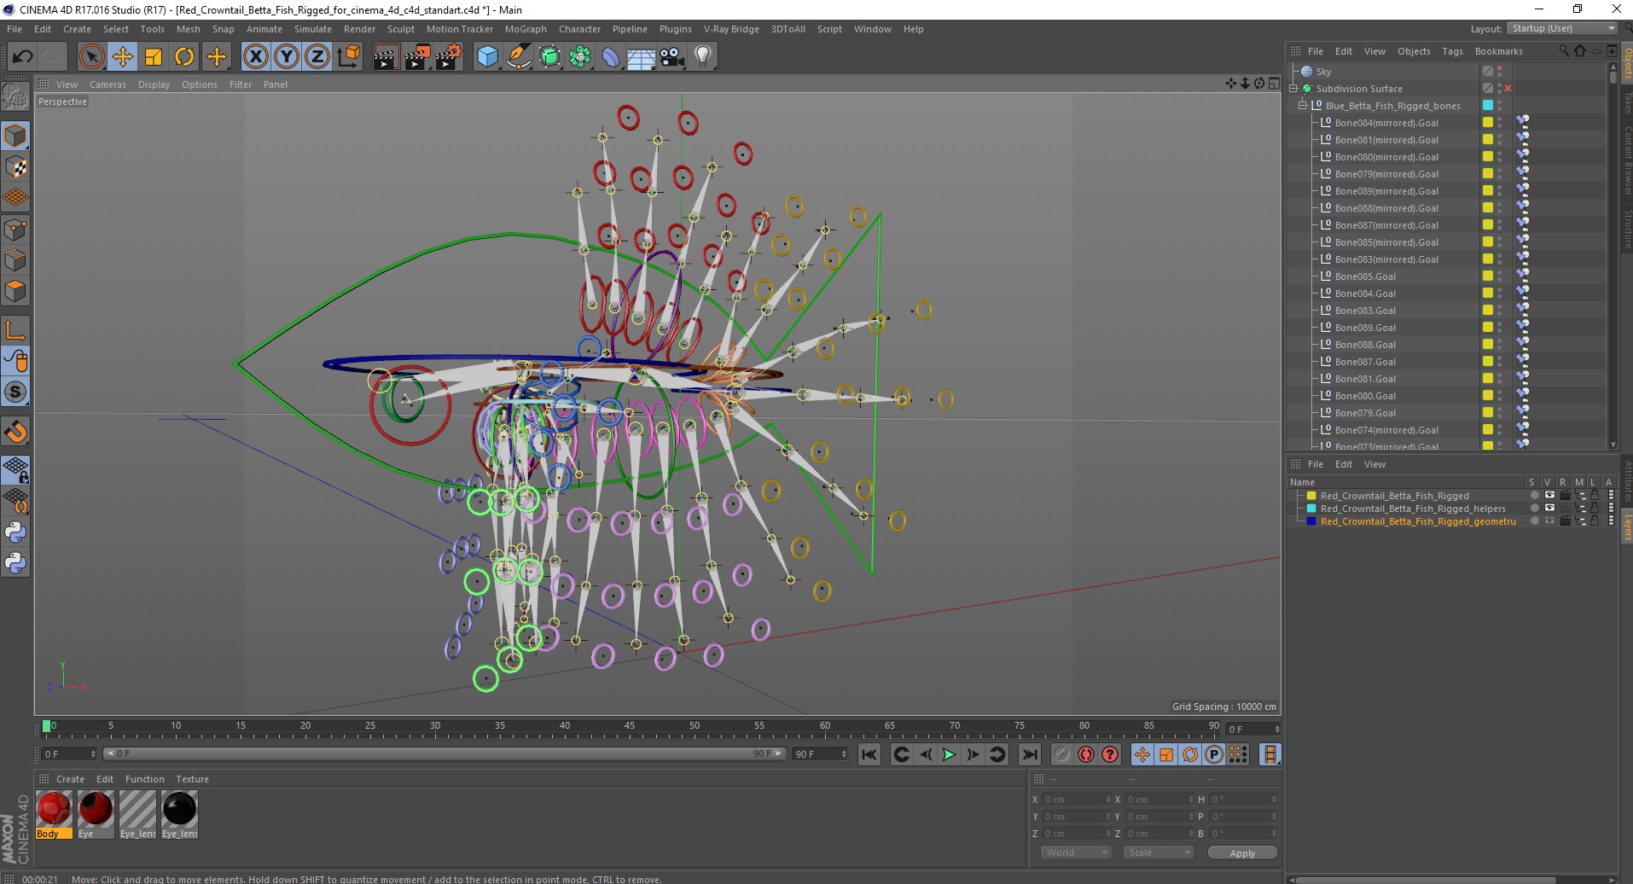This screenshot has height=884, width=1633.
Task: Toggle the Y axis lock
Action: click(287, 57)
